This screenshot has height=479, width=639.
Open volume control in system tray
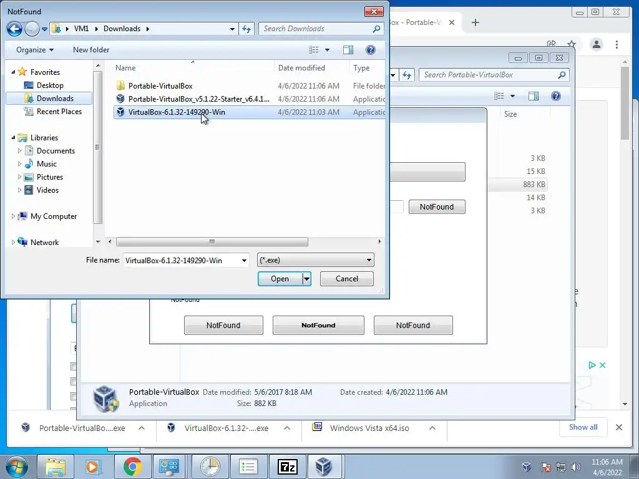click(x=576, y=467)
